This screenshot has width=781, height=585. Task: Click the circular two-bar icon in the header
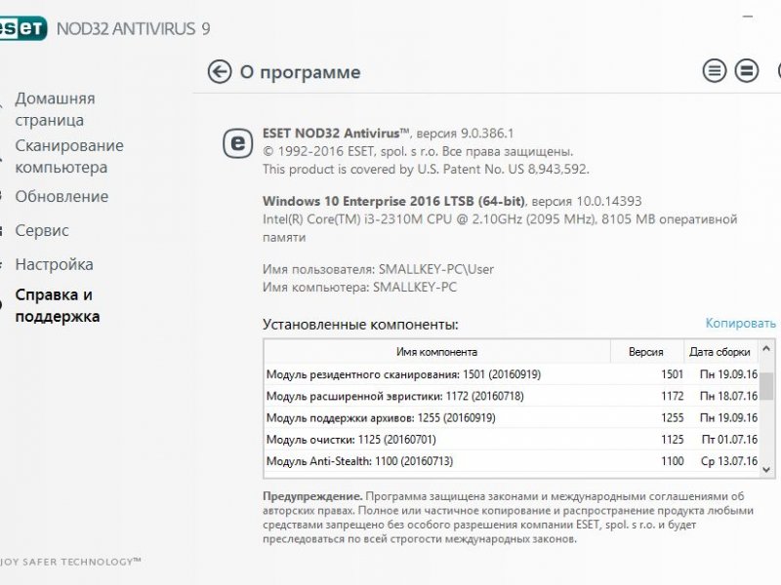[x=747, y=71]
